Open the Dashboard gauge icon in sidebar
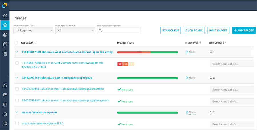This screenshot has width=257, height=130. [x=5, y=16]
